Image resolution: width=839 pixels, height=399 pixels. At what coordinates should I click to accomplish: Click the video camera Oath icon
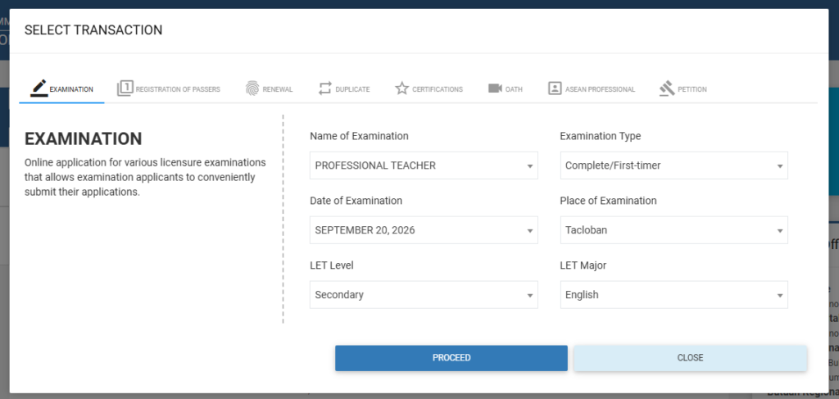coord(495,88)
